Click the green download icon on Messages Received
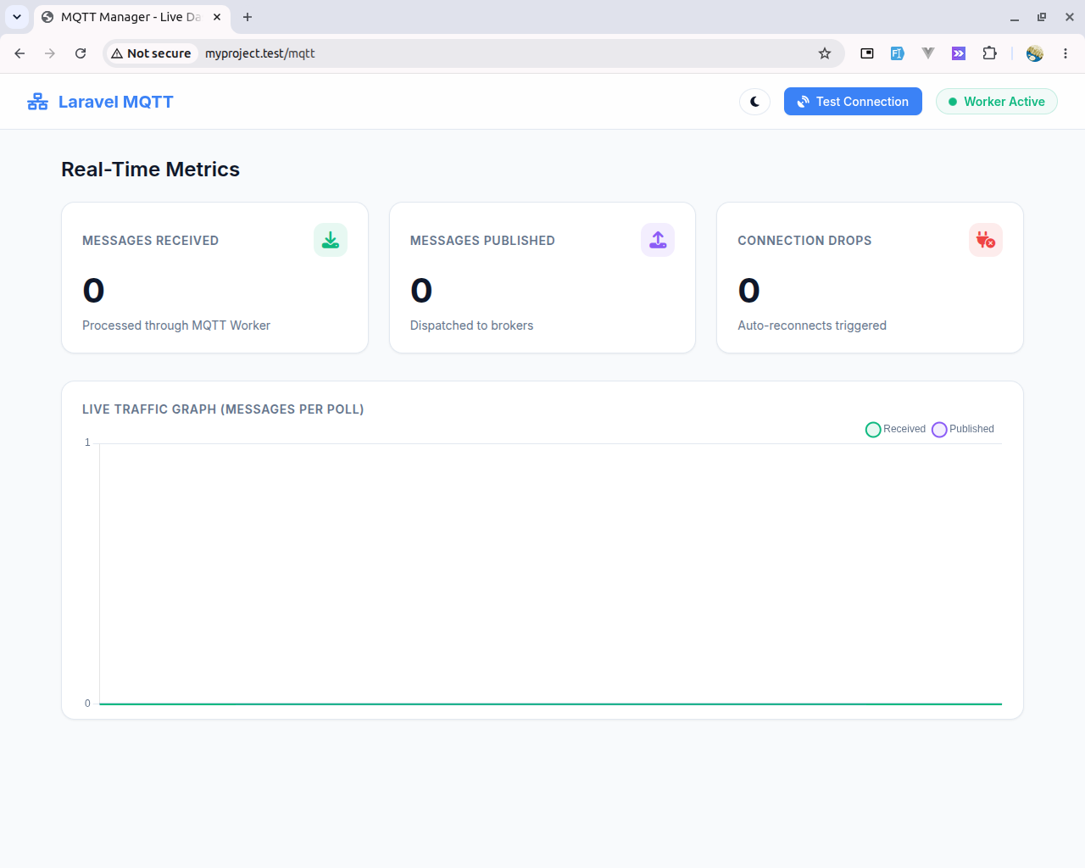The image size is (1085, 868). (x=331, y=240)
